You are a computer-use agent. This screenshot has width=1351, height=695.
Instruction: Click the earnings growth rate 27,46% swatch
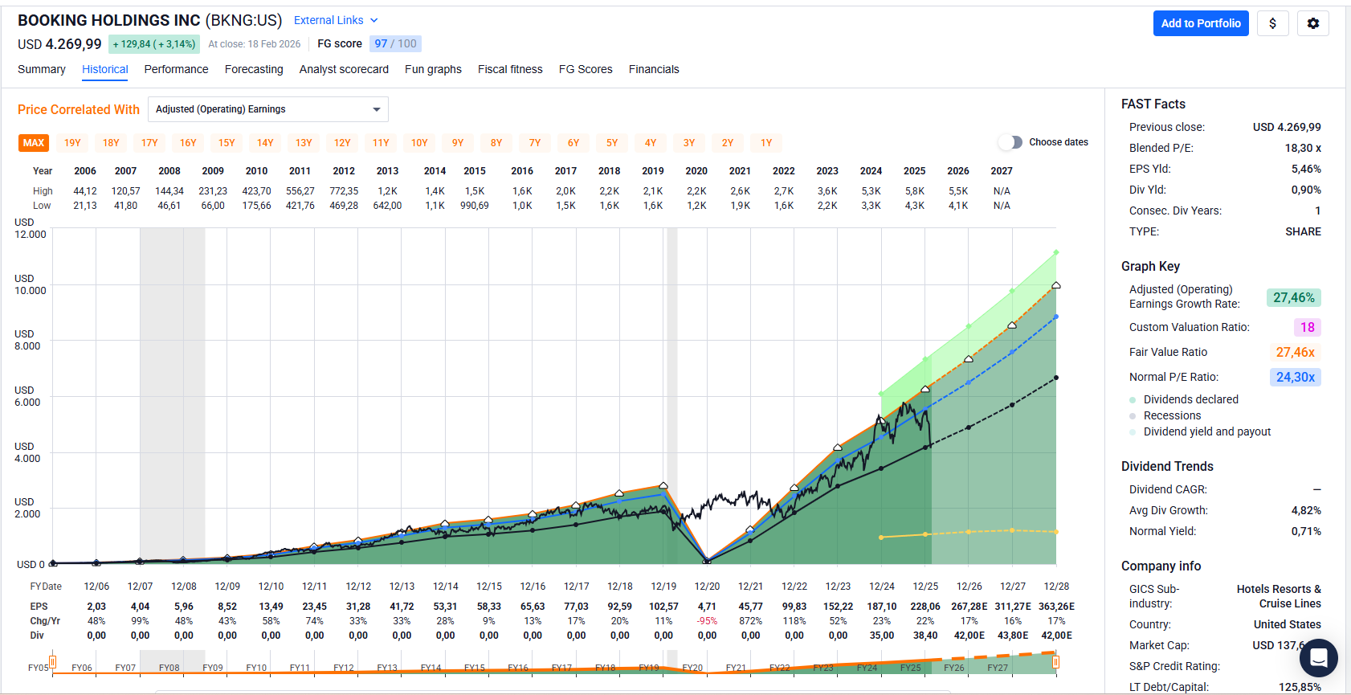1293,297
